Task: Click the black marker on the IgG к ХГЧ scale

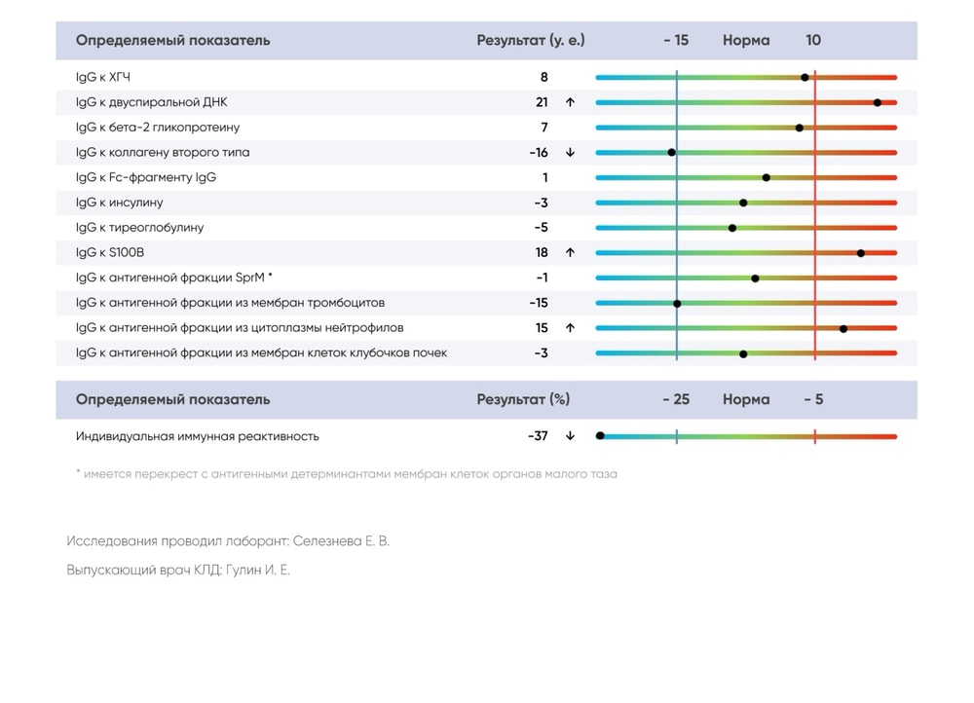Action: (x=805, y=77)
